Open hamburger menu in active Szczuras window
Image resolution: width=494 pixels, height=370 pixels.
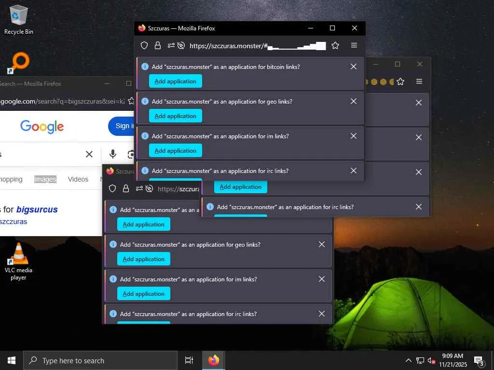click(354, 45)
